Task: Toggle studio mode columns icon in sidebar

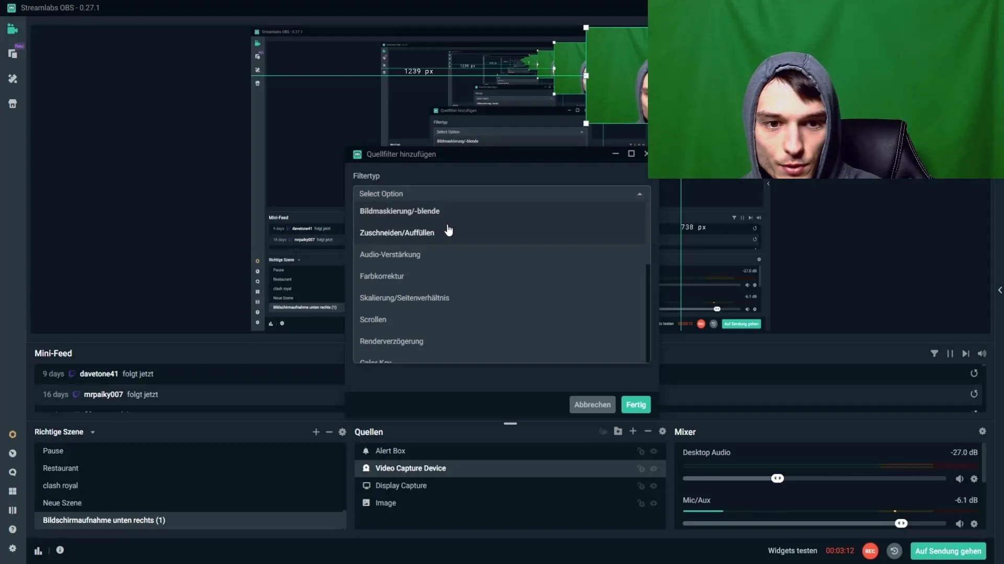Action: (13, 510)
